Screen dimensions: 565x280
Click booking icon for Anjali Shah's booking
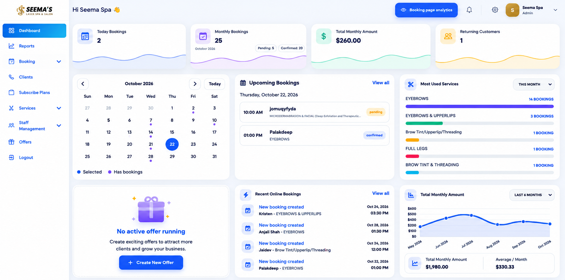248,229
